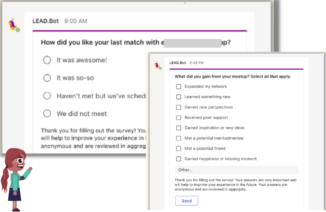Click the 6:49 PM message timestamp

(196, 63)
